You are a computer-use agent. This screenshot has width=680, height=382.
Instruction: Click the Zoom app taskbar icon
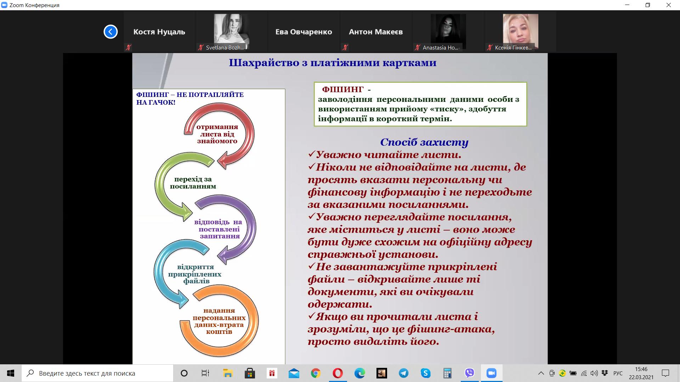(491, 373)
